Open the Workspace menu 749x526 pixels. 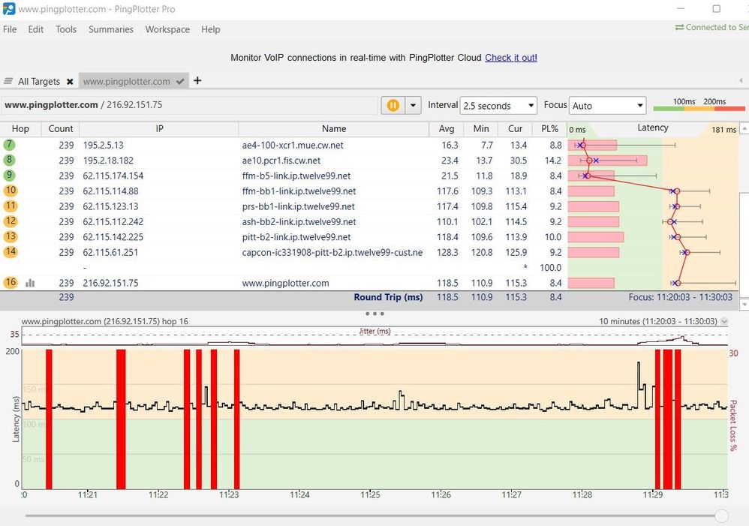click(x=167, y=29)
